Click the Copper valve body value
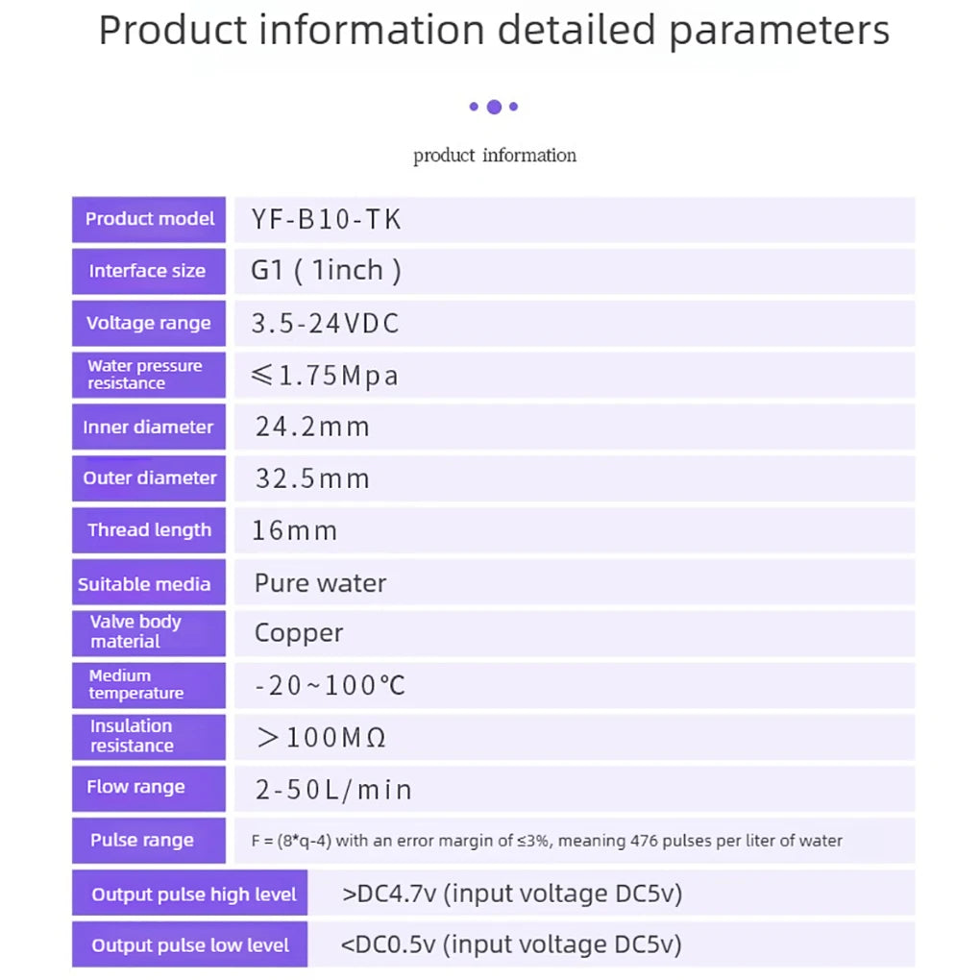The width and height of the screenshot is (980, 980). [x=299, y=633]
